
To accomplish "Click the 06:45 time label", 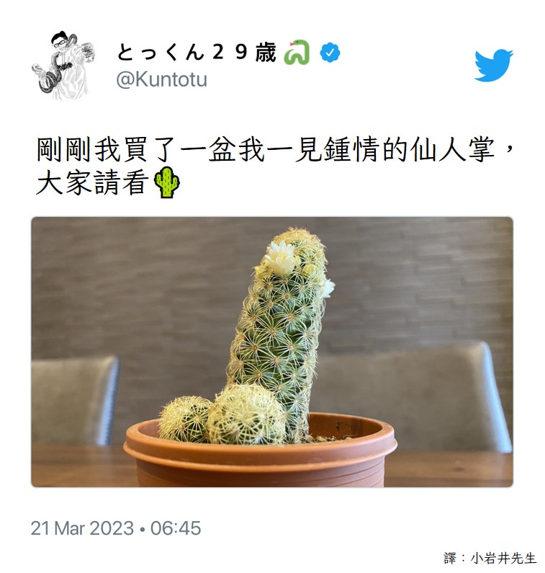I will point(176,528).
